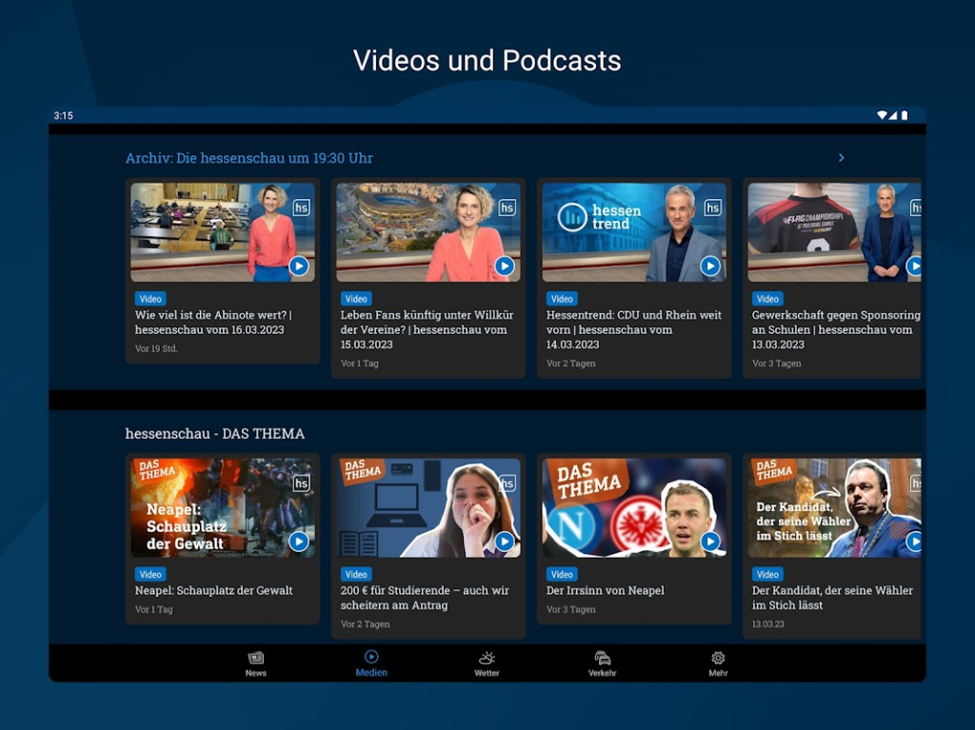Expand the Archiv section with chevron arrow
The image size is (975, 730).
tap(842, 158)
